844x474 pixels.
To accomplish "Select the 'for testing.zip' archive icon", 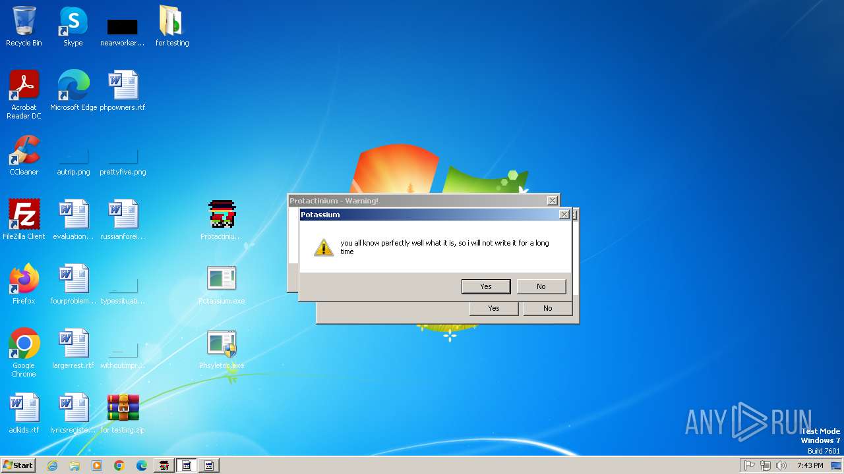I will (x=123, y=413).
